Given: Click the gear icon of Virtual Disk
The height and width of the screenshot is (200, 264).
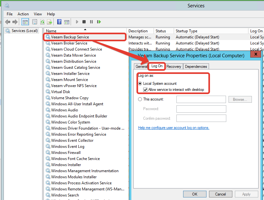Looking at the screenshot, I should (48, 92).
